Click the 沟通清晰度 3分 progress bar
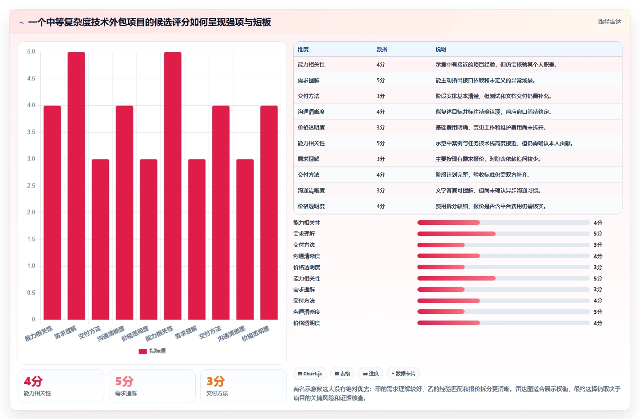This screenshot has width=640, height=419. click(x=503, y=312)
